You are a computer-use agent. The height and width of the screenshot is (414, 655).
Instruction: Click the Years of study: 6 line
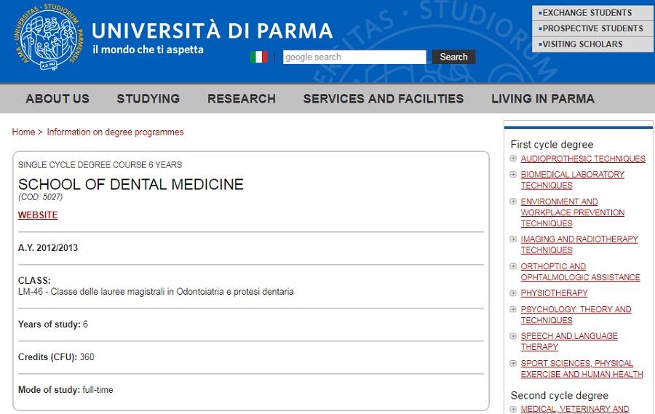pyautogui.click(x=53, y=325)
